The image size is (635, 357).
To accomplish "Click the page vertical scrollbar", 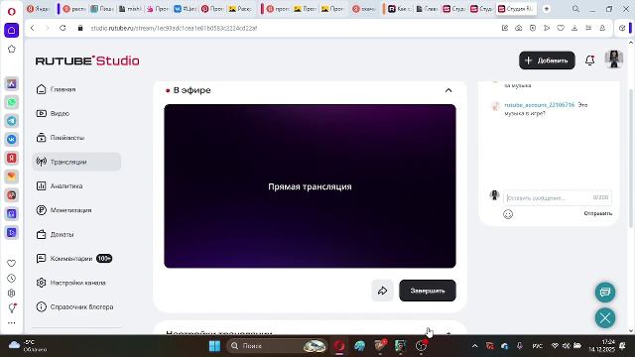I will click(x=631, y=158).
